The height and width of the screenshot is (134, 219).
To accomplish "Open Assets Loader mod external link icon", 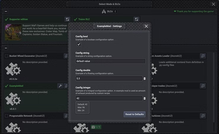I will 203,56.
